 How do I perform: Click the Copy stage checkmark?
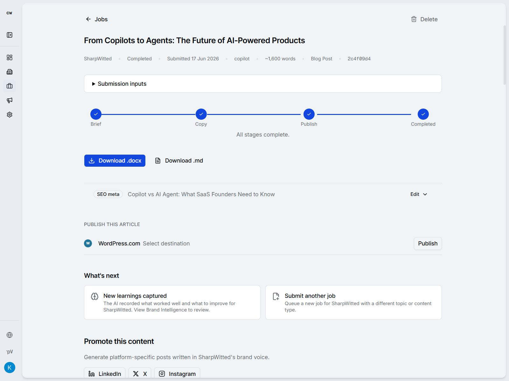(x=201, y=114)
